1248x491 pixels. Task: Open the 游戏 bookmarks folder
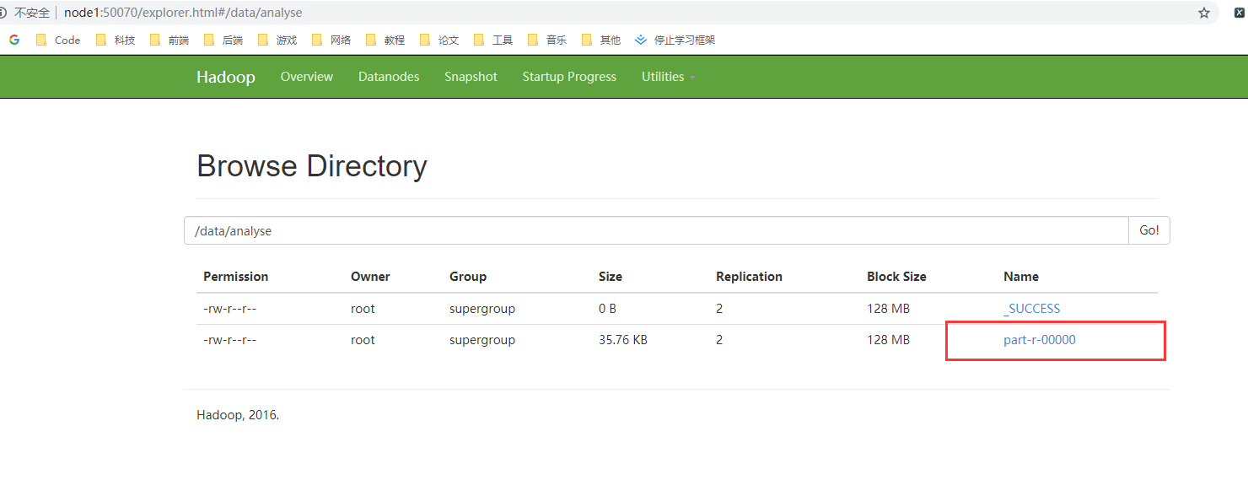point(277,40)
